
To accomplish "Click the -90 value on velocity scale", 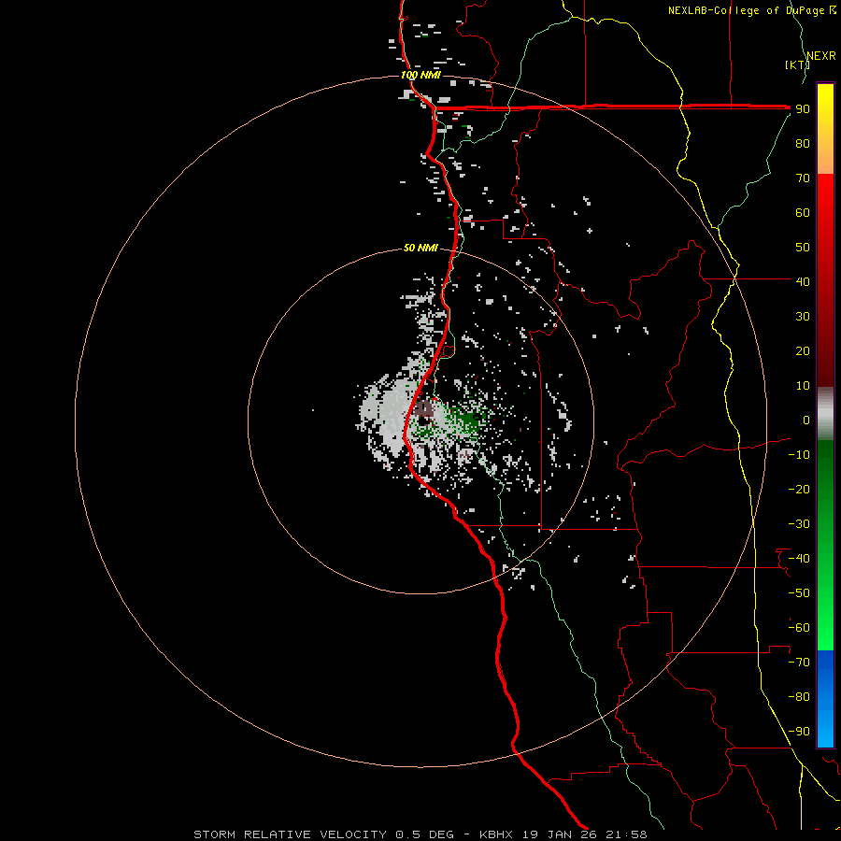I will pos(799,732).
